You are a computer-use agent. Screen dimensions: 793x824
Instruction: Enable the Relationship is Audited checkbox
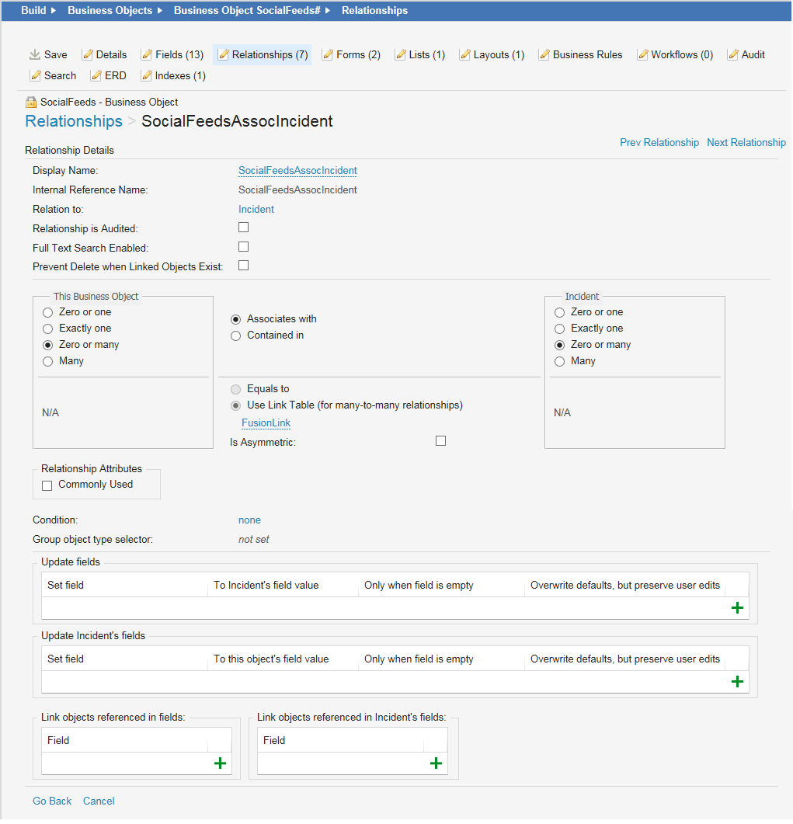pyautogui.click(x=244, y=228)
